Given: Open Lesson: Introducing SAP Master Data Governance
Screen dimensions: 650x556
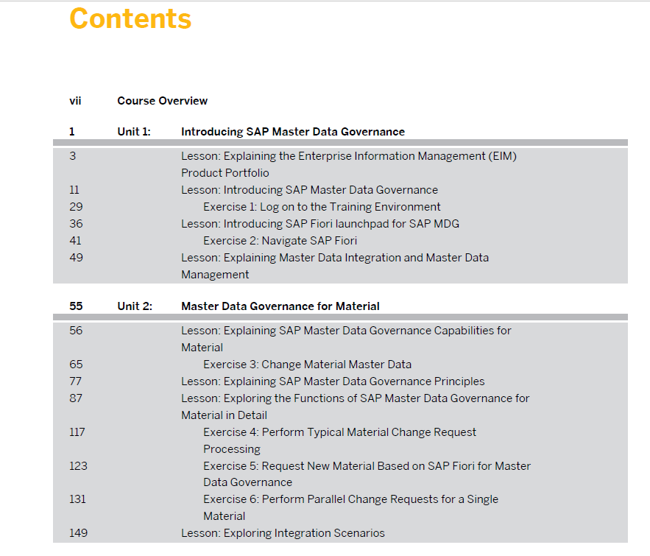Looking at the screenshot, I should point(309,190).
